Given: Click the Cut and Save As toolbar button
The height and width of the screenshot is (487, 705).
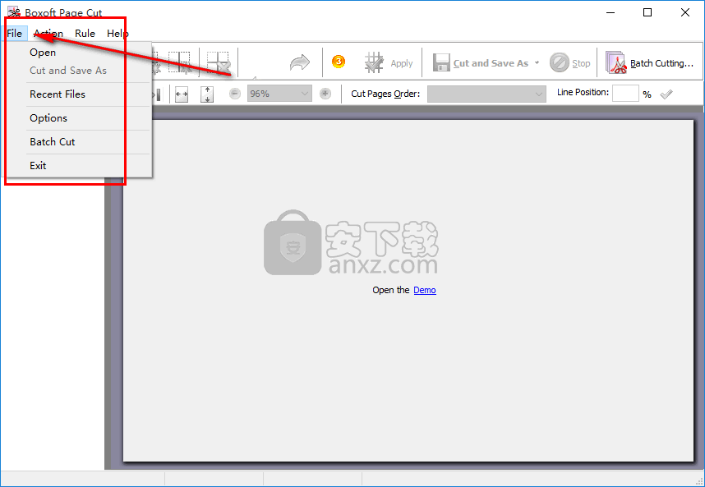Looking at the screenshot, I should (x=481, y=63).
